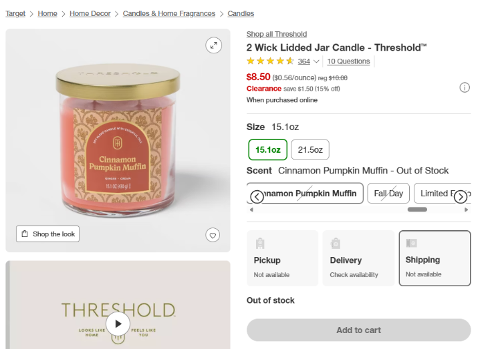Click the star rating icons

pyautogui.click(x=270, y=61)
